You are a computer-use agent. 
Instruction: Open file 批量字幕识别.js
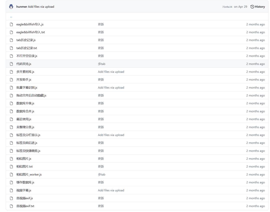point(27,88)
